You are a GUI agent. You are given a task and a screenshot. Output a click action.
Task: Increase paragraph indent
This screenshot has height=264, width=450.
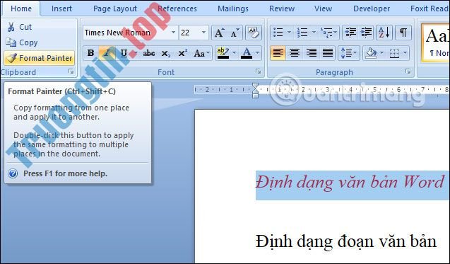coord(366,33)
